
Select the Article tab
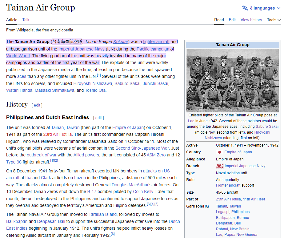[x=12, y=20]
